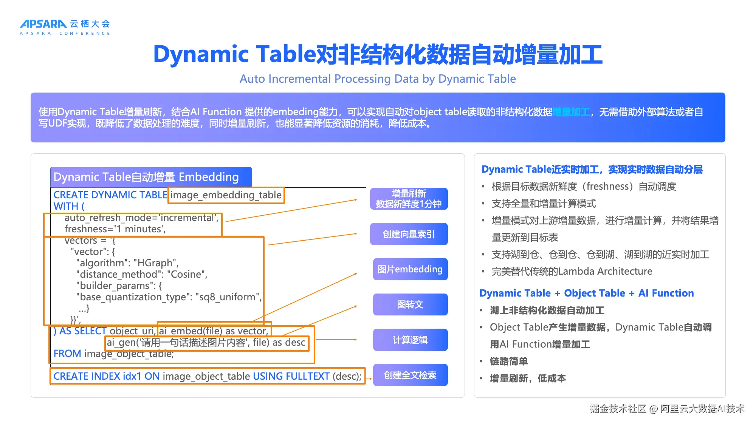Click the highlighted image_embedding_table name
This screenshot has width=756, height=425.
pos(226,195)
